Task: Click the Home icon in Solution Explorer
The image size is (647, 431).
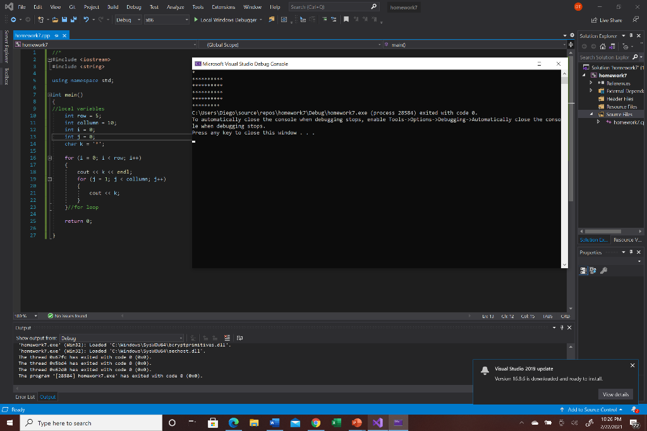Action: pos(603,47)
